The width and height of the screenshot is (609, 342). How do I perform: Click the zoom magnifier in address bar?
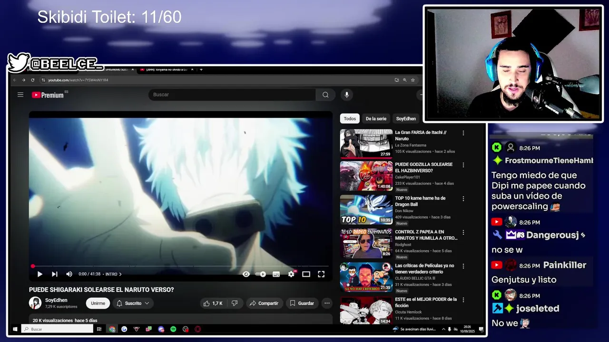(x=405, y=80)
